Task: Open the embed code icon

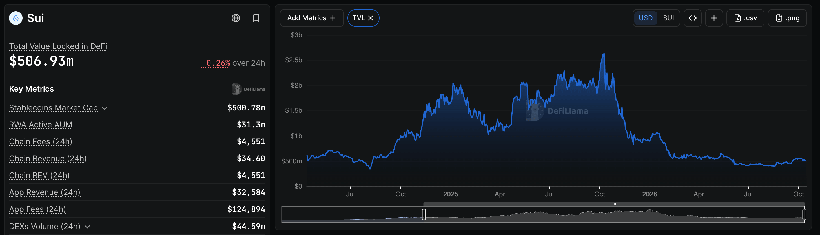Action: pos(692,18)
